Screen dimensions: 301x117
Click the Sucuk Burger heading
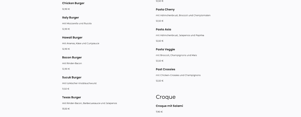tap(72, 77)
